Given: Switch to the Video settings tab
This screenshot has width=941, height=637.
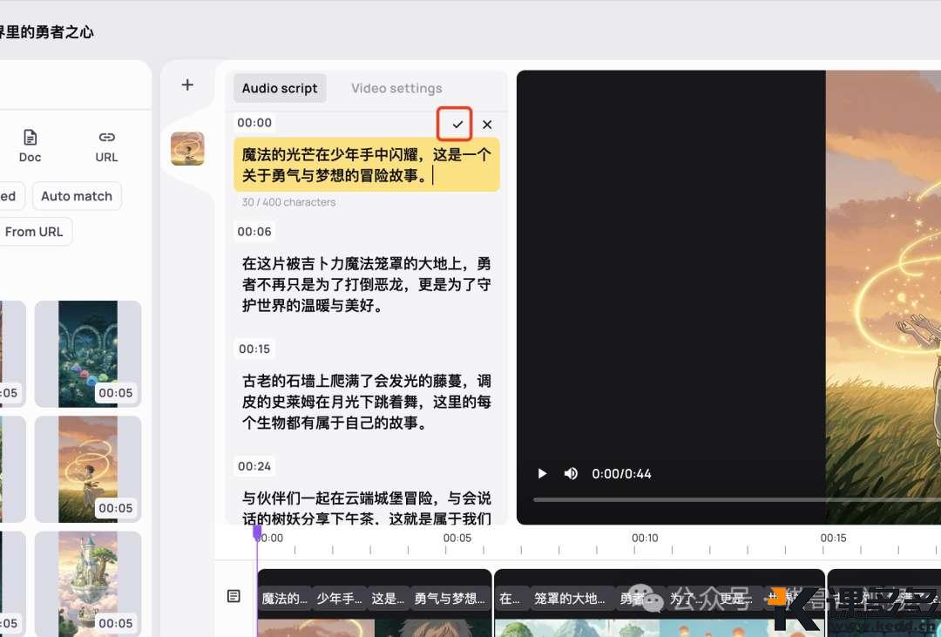Looking at the screenshot, I should pyautogui.click(x=396, y=88).
